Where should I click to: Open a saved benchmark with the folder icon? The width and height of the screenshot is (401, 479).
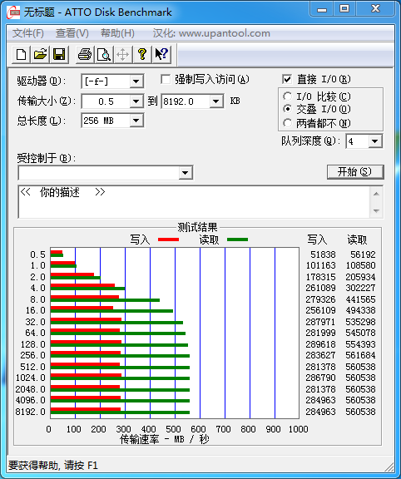[x=40, y=55]
